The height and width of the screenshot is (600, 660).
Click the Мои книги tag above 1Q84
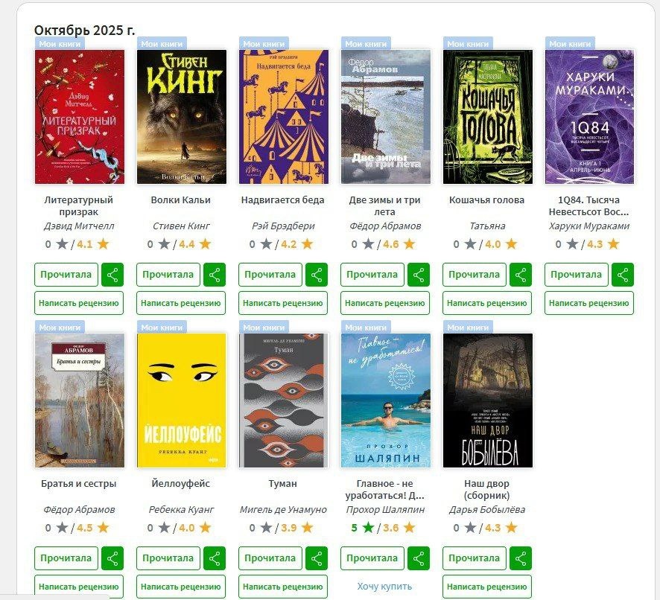click(570, 44)
